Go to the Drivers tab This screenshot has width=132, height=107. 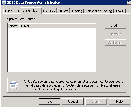click(64, 11)
